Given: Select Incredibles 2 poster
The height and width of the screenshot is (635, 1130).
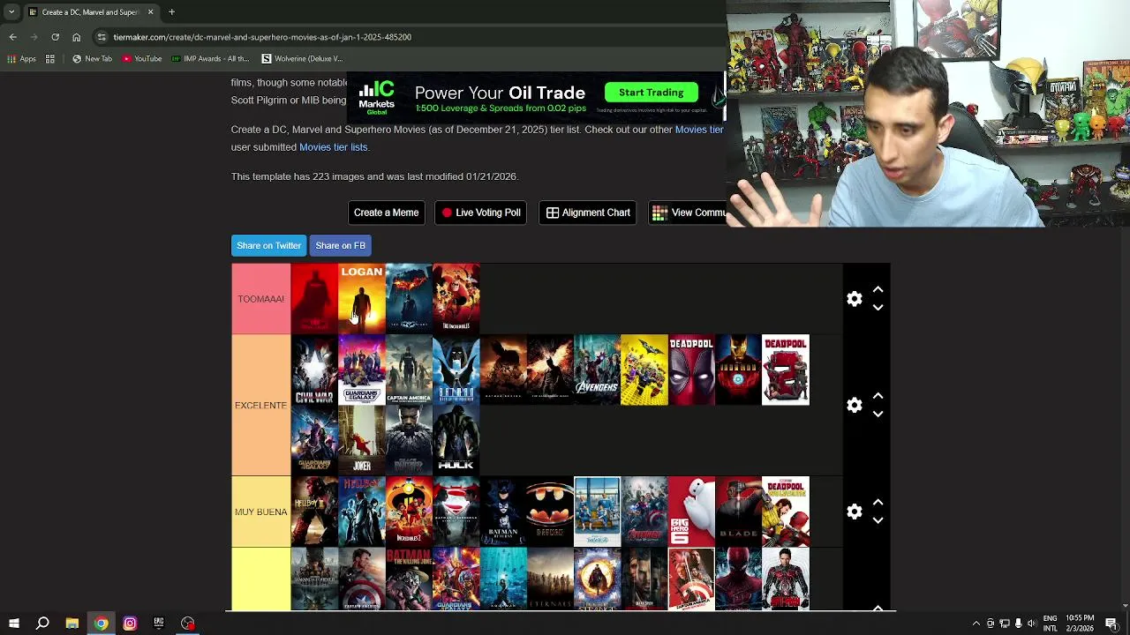Looking at the screenshot, I should click(x=409, y=512).
